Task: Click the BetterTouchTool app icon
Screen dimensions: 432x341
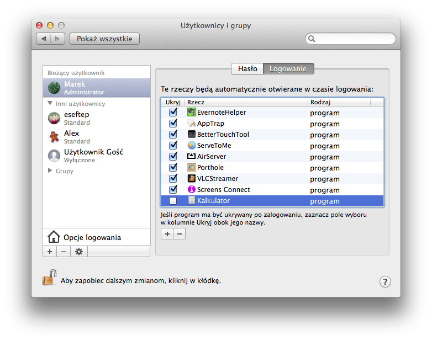Action: [x=191, y=134]
